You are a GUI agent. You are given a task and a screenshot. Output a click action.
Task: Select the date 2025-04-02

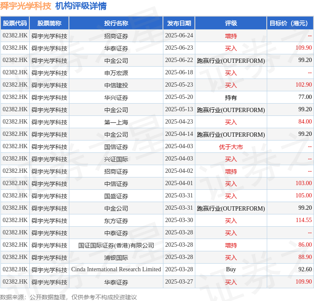coord(179,171)
